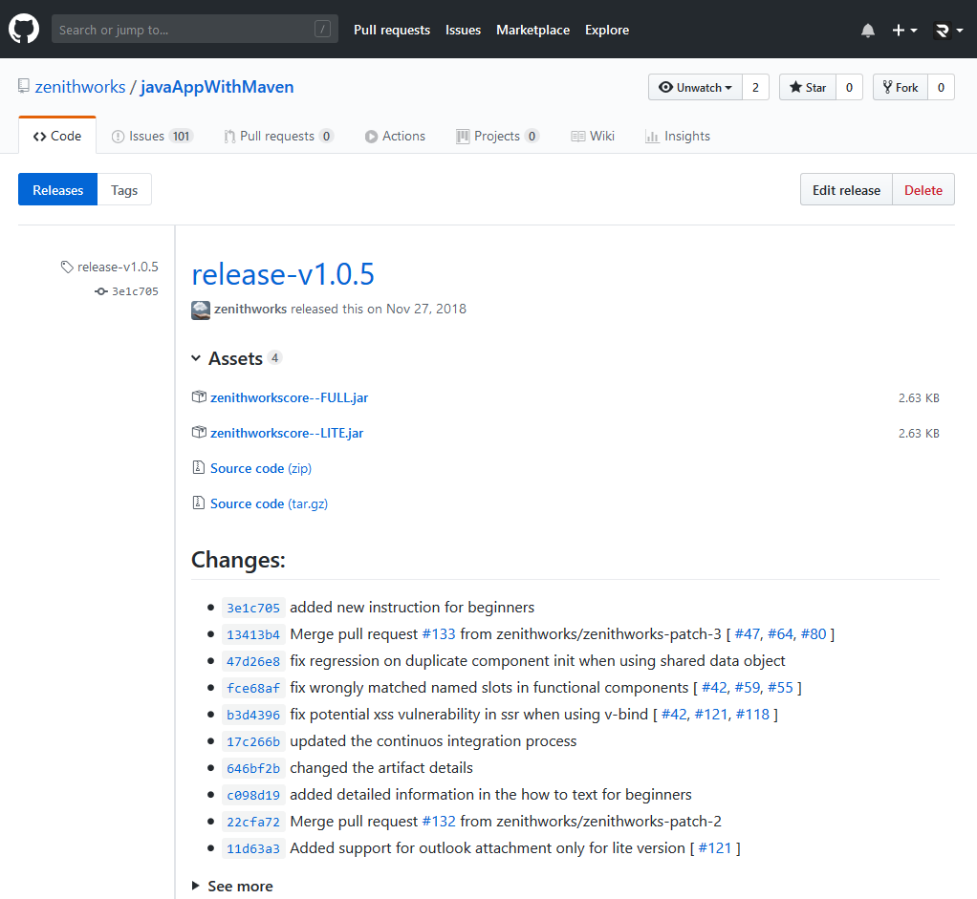Open the notifications bell

(x=867, y=30)
